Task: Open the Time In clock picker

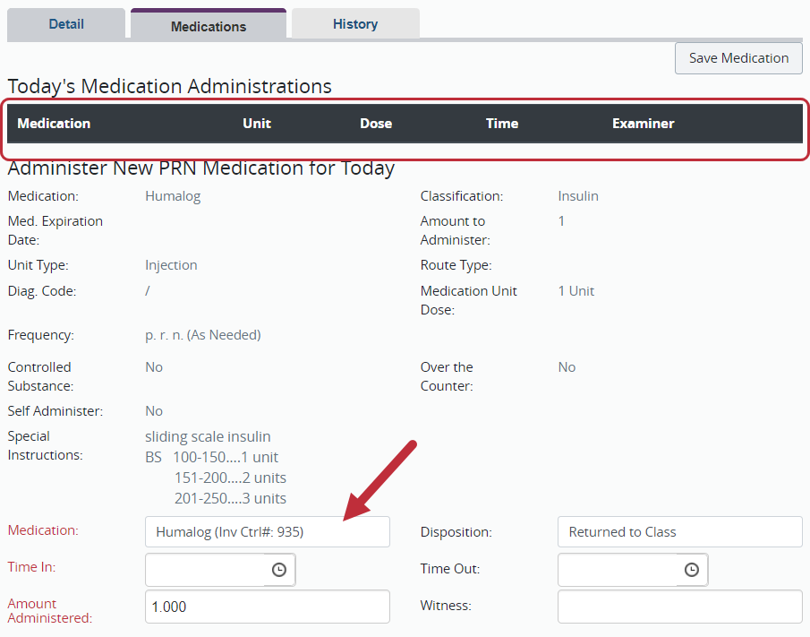Action: tap(279, 570)
